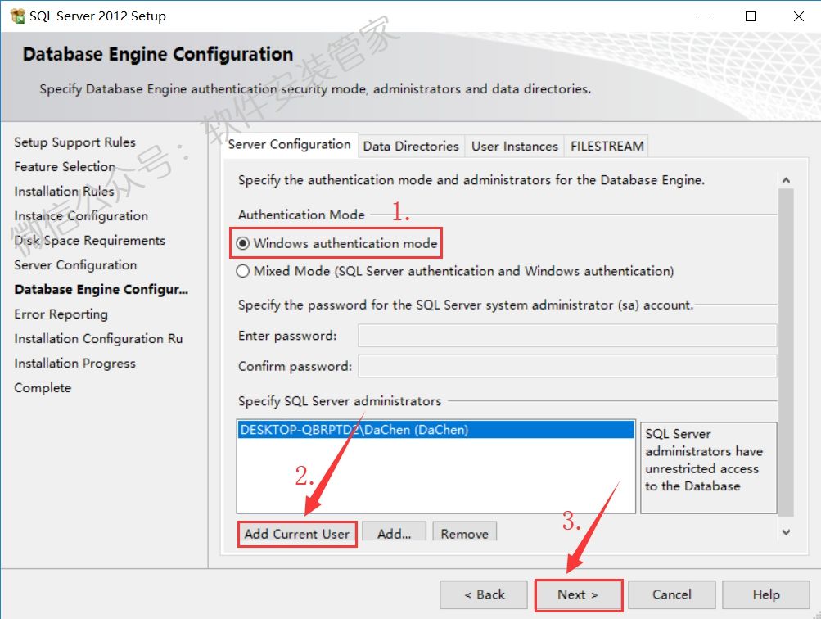Open the Data Directories tab

(x=411, y=146)
